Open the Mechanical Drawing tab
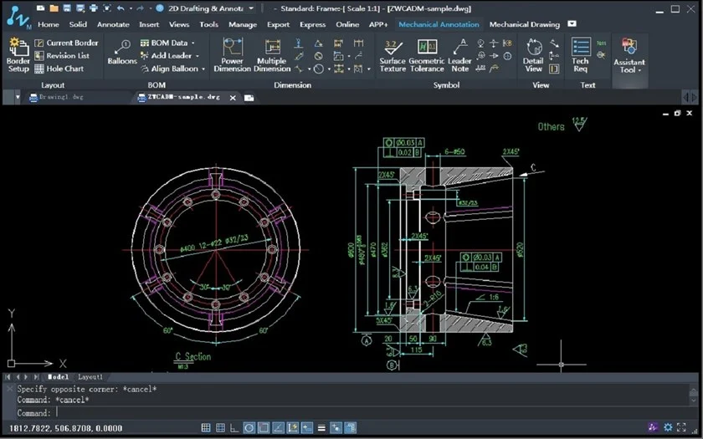The image size is (703, 439). pyautogui.click(x=524, y=24)
